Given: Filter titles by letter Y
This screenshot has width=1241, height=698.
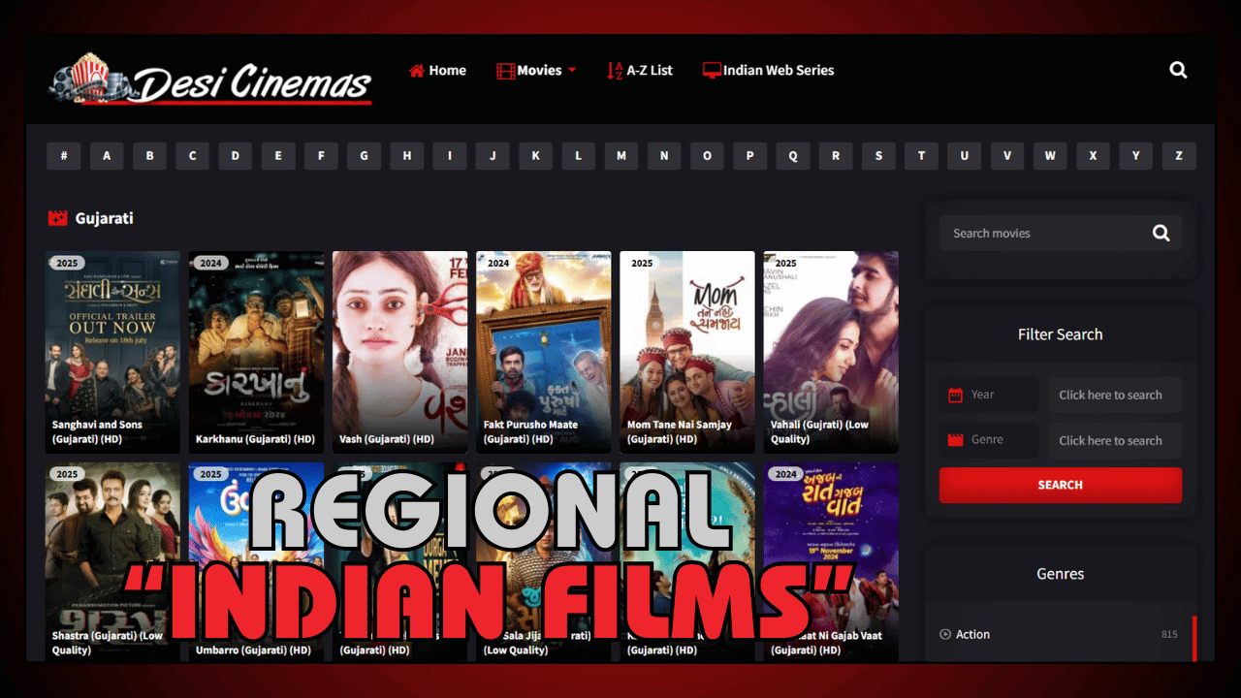Looking at the screenshot, I should pos(1135,156).
